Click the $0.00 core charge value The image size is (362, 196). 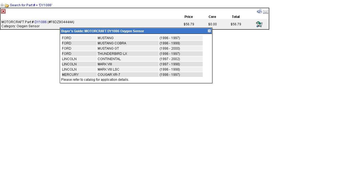pyautogui.click(x=212, y=24)
